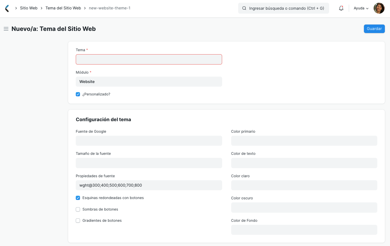Screen dimensions: 390x246
Task: Disable Esquinas redondeadas con botones checkbox
Action: click(78, 198)
